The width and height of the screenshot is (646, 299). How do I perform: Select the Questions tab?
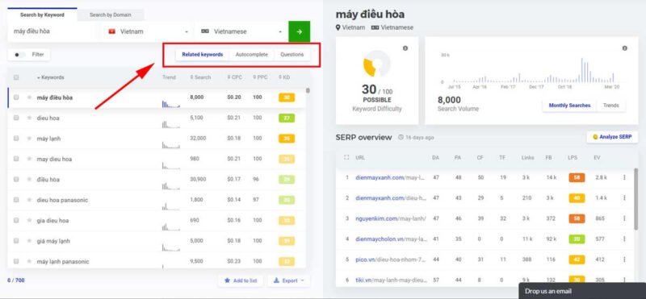point(292,54)
